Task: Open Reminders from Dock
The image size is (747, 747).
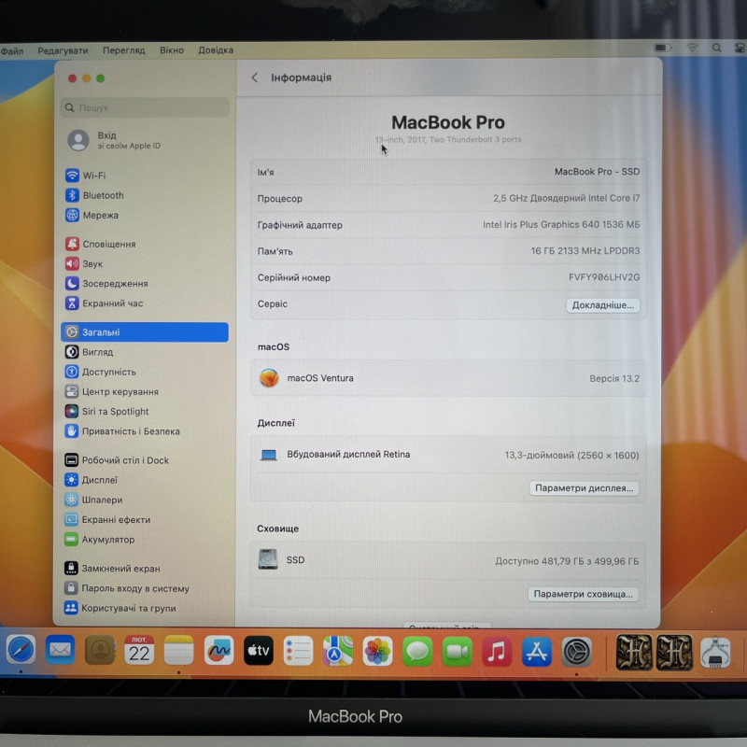Action: coord(298,651)
